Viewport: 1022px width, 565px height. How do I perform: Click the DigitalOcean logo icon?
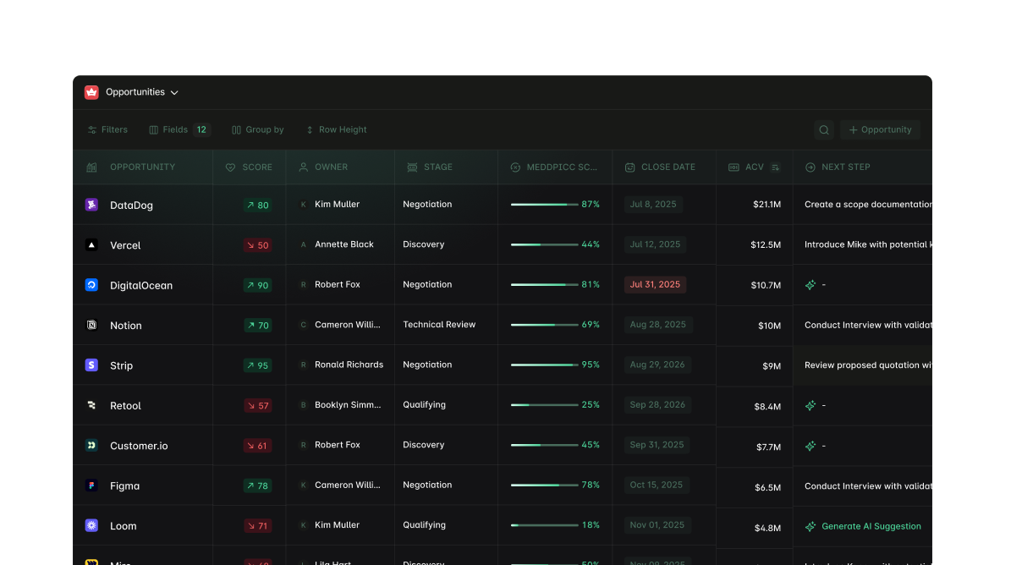pyautogui.click(x=91, y=284)
